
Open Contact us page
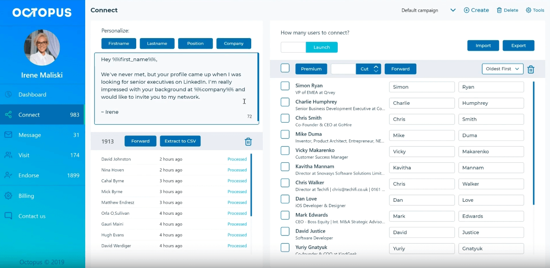(42, 216)
